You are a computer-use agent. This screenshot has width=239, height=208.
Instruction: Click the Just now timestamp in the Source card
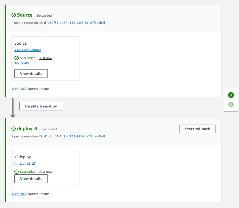point(46,58)
